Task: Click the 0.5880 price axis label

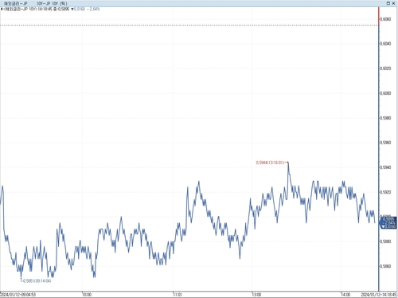Action: (385, 241)
